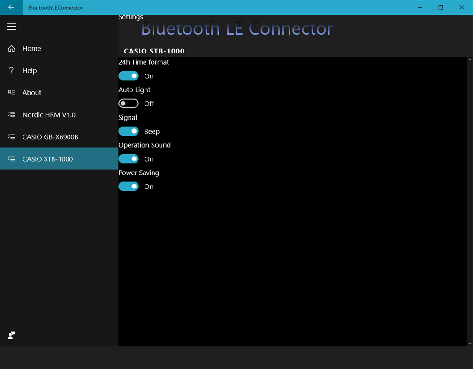Click the CASIO GB-X6900B checklist icon
This screenshot has height=369, width=473.
tap(11, 136)
